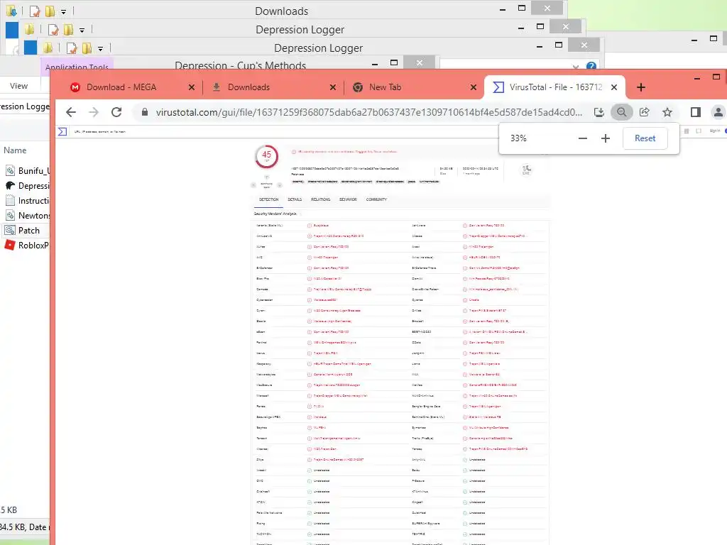This screenshot has height=545, width=727.
Task: Click the address bar URL
Action: (x=368, y=112)
